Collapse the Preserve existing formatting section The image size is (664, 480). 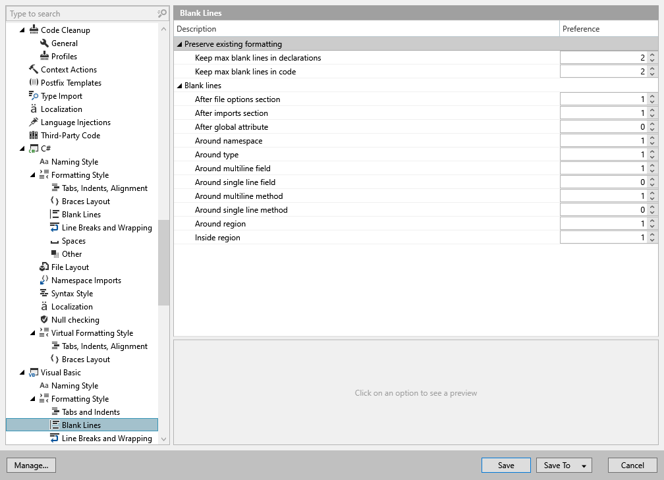click(179, 43)
